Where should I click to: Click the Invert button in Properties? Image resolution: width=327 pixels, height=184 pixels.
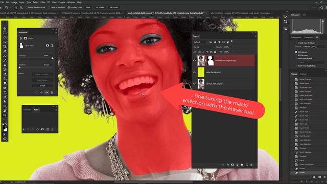point(42,86)
